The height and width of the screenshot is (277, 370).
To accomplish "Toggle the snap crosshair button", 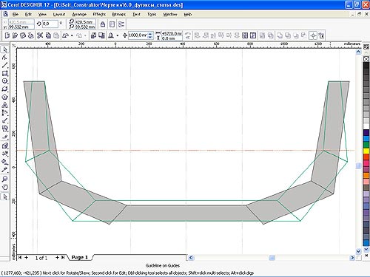I will tap(313, 35).
